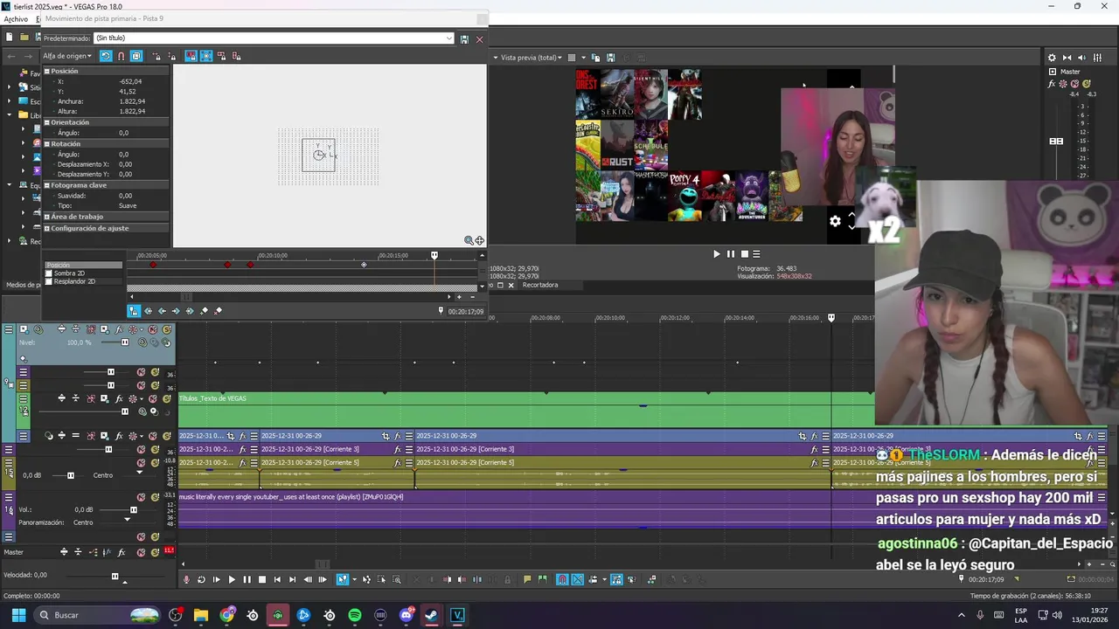Collapse the Fotograma clave section
Screen dimensions: 1119x629
coord(47,185)
